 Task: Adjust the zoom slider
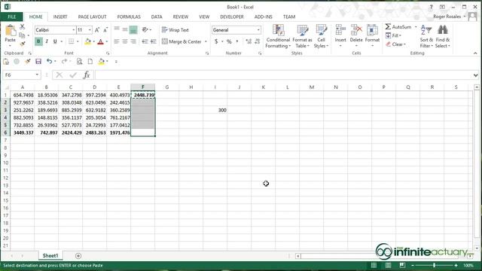[434, 265]
